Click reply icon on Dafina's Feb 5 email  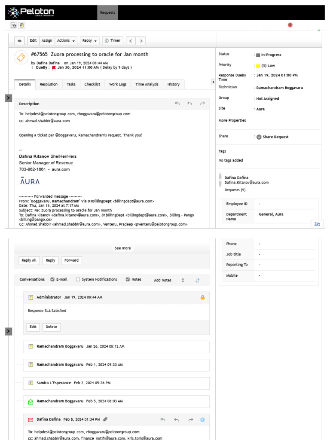pos(176,420)
